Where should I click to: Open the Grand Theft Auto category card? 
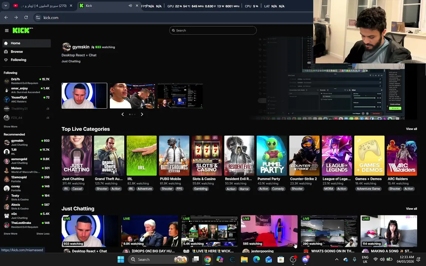[x=109, y=156]
